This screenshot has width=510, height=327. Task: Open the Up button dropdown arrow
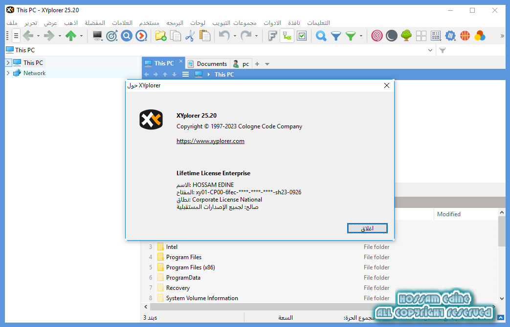tap(81, 36)
